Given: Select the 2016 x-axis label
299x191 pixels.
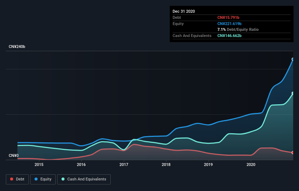Looking at the screenshot, I should (x=81, y=164).
